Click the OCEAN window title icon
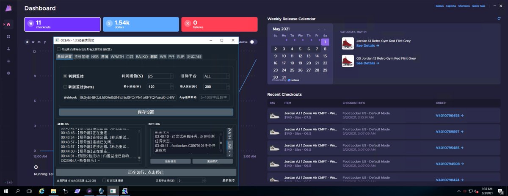This screenshot has height=196, width=508. 57,40
